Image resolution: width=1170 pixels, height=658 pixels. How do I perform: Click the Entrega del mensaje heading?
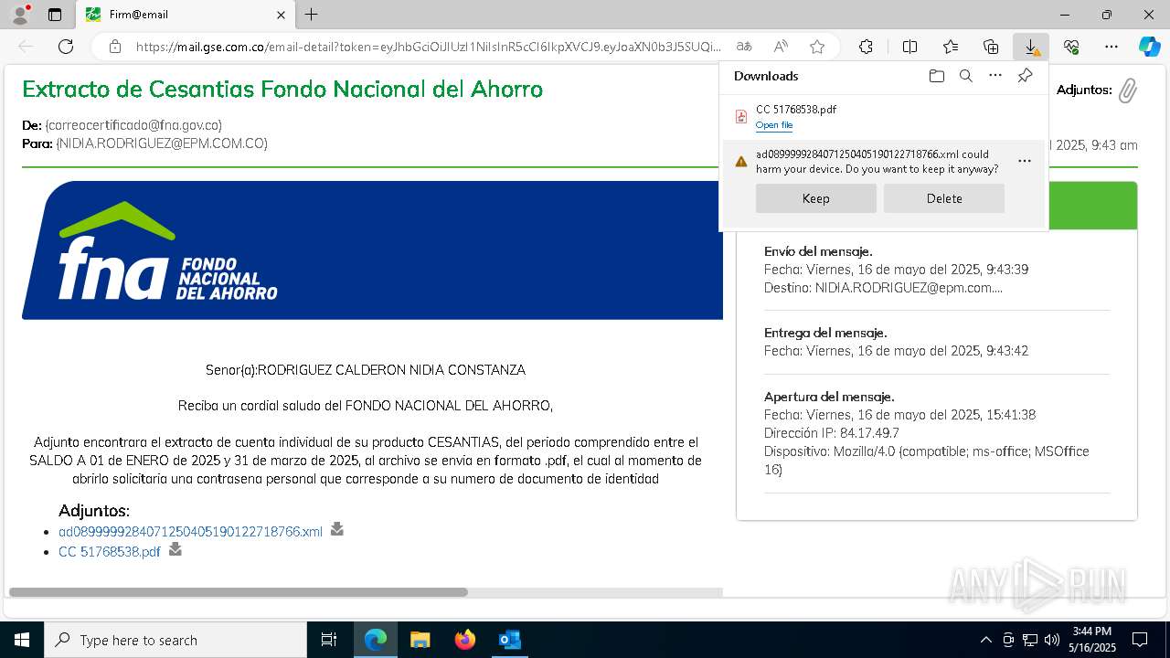pos(825,333)
